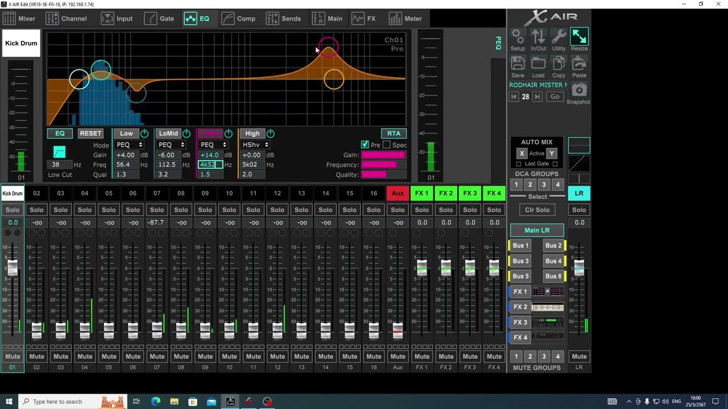Open Low band mode PEQ dropdown

[129, 145]
